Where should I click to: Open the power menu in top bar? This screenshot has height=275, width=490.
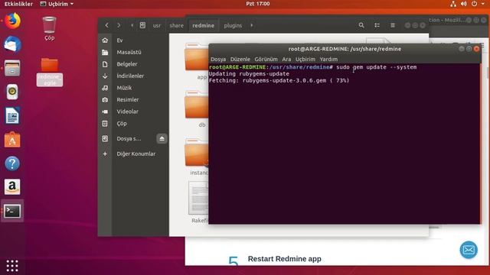(475, 4)
